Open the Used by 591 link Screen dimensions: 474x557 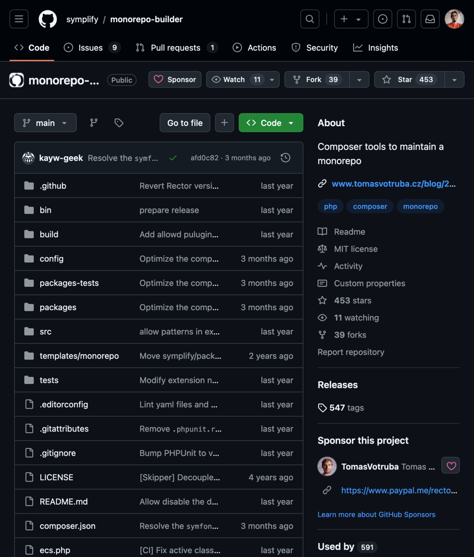click(x=348, y=547)
